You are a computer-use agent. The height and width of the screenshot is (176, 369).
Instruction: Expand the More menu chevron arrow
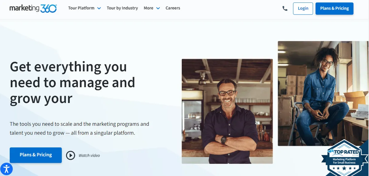click(158, 8)
